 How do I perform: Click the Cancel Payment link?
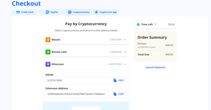[155, 68]
